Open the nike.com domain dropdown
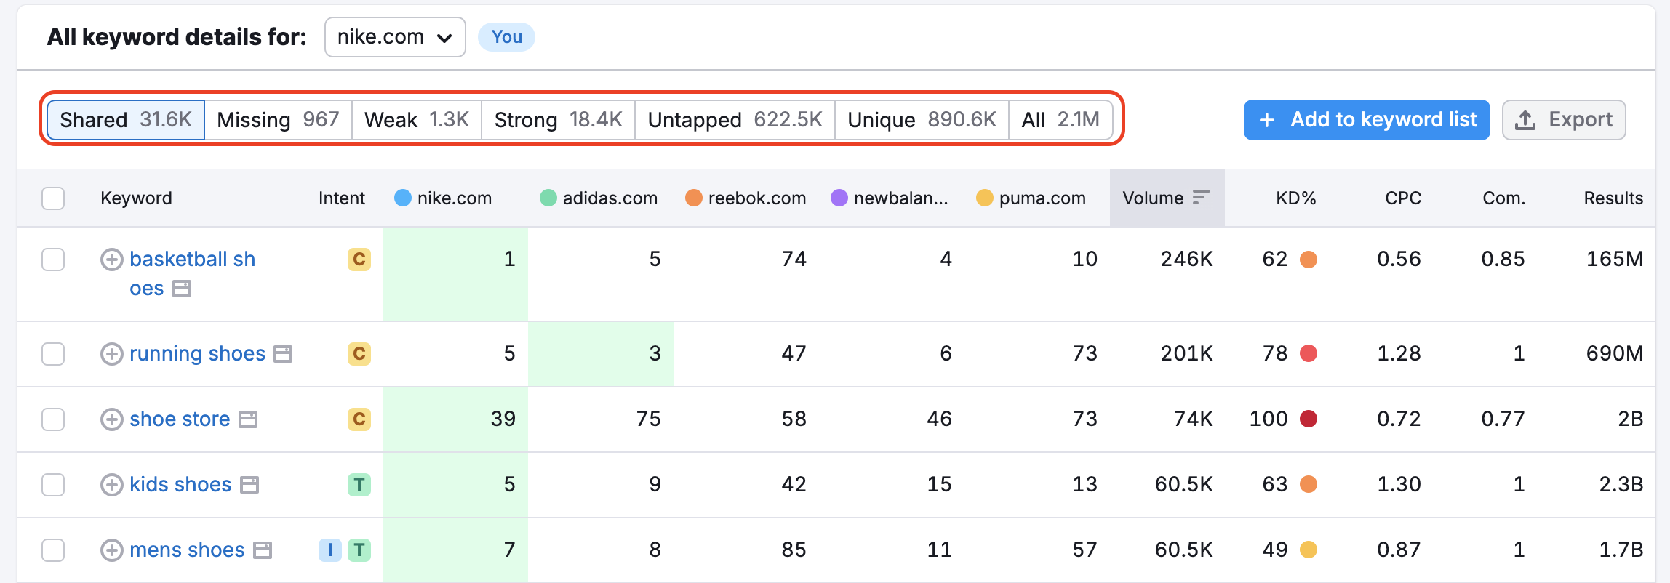 [395, 37]
